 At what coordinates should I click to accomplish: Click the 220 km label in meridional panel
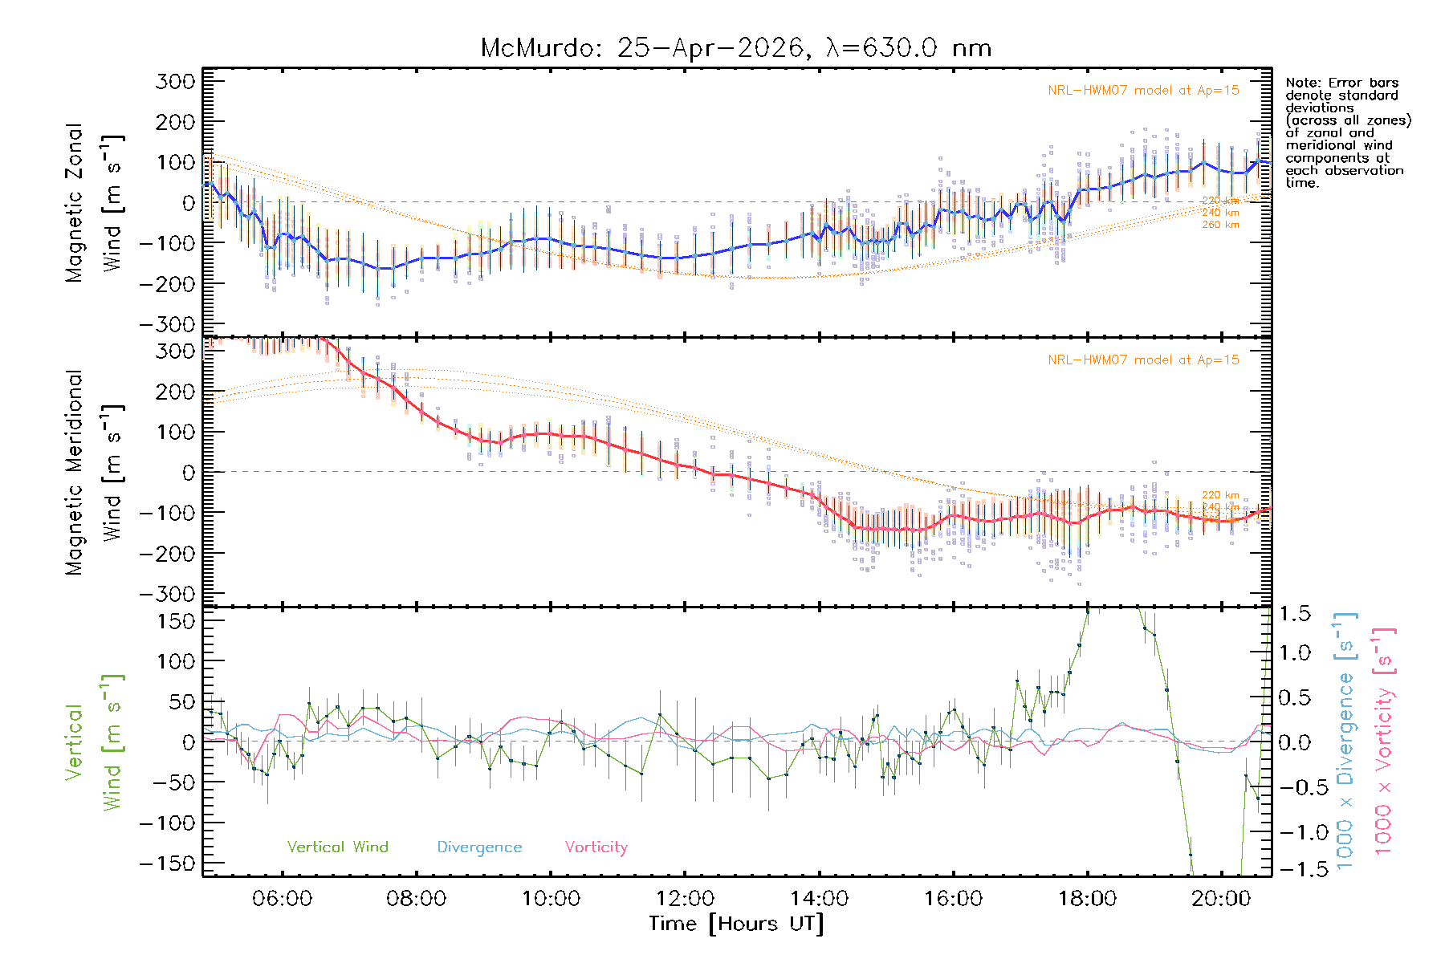[x=1220, y=495]
